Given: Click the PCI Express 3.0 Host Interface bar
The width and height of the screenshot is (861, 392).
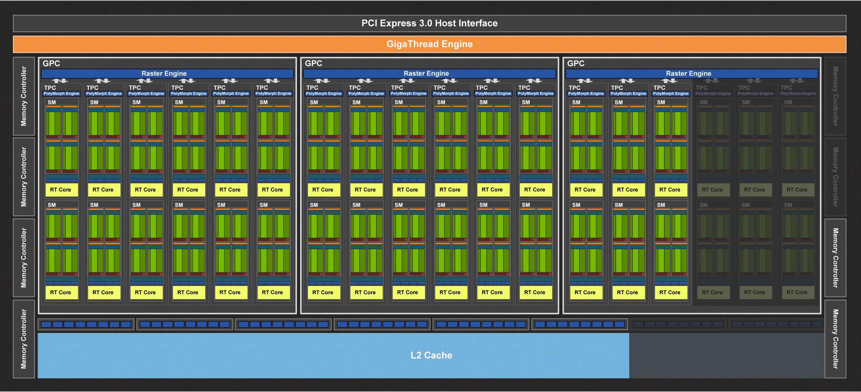Looking at the screenshot, I should click(429, 23).
